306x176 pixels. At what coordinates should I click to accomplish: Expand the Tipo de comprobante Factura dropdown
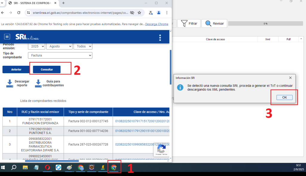pyautogui.click(x=60, y=55)
